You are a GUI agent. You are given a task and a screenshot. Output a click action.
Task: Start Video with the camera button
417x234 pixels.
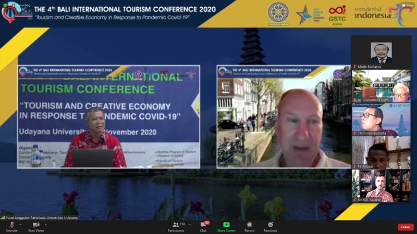tap(35, 225)
